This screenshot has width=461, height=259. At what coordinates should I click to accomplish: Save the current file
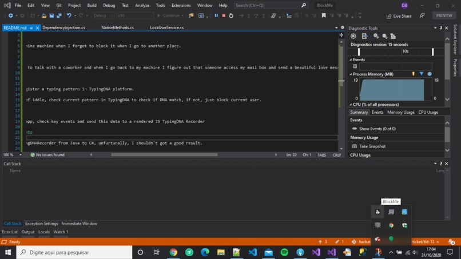[x=51, y=15]
